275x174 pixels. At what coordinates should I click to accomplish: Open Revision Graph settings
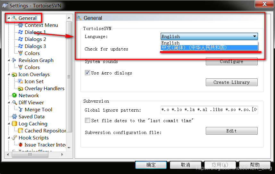click(x=36, y=60)
